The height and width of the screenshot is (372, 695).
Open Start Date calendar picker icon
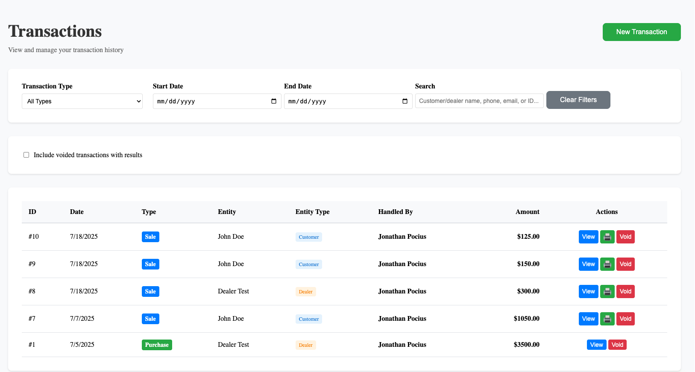[x=274, y=101]
